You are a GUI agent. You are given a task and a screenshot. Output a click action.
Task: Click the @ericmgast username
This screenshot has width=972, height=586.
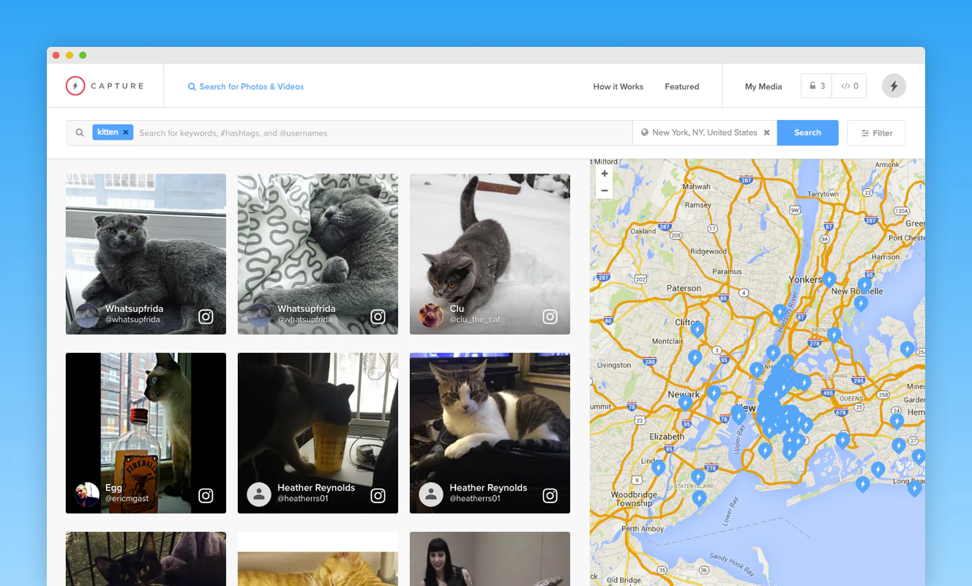(x=127, y=498)
